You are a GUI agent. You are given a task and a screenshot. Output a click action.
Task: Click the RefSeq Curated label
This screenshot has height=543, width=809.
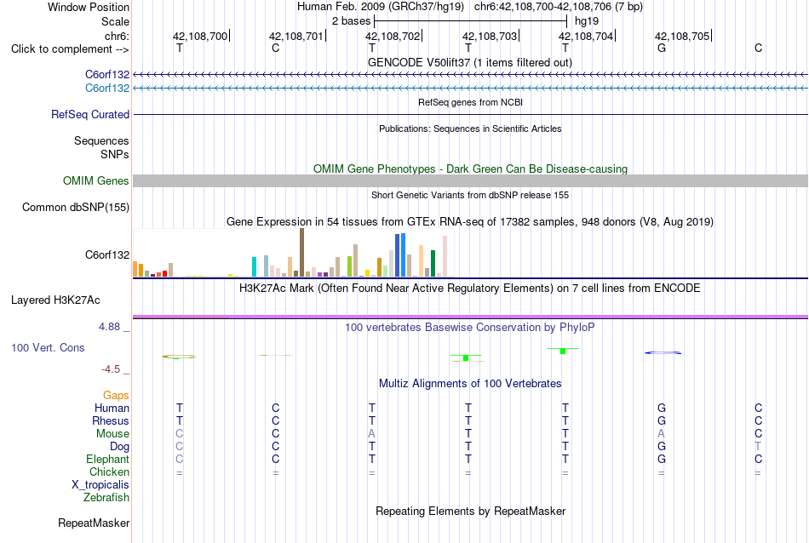90,115
